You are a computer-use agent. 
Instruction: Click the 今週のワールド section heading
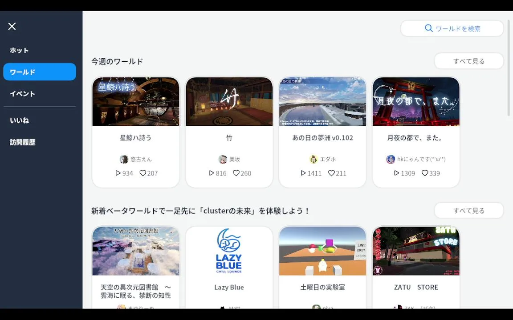coord(117,61)
